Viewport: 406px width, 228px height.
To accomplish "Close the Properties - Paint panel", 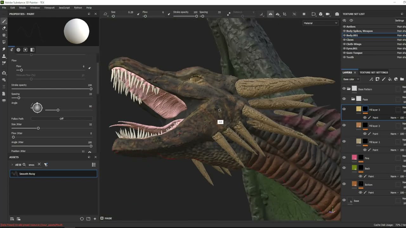I will [95, 14].
